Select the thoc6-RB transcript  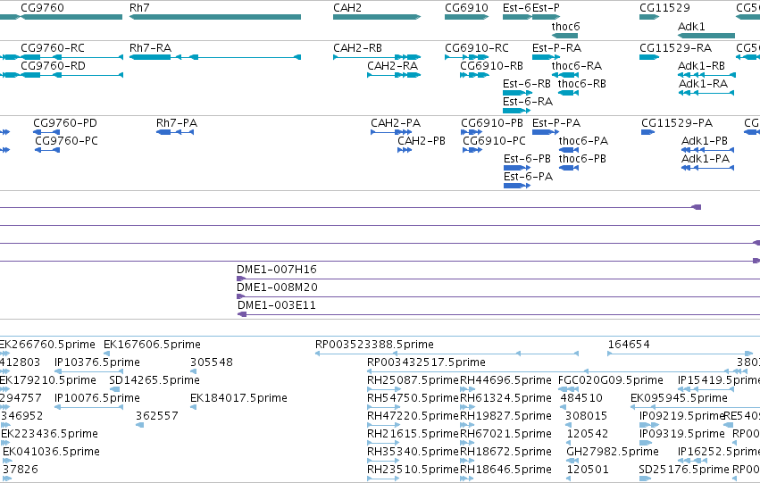click(x=568, y=93)
